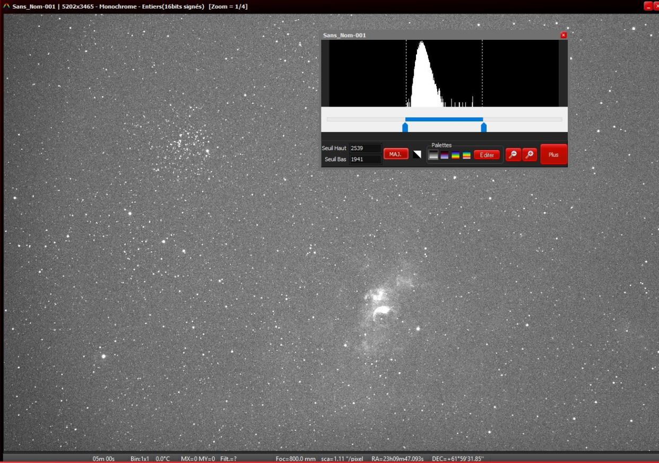This screenshot has width=659, height=463.
Task: Click the Bin:1x1 status bar entry
Action: pyautogui.click(x=140, y=458)
